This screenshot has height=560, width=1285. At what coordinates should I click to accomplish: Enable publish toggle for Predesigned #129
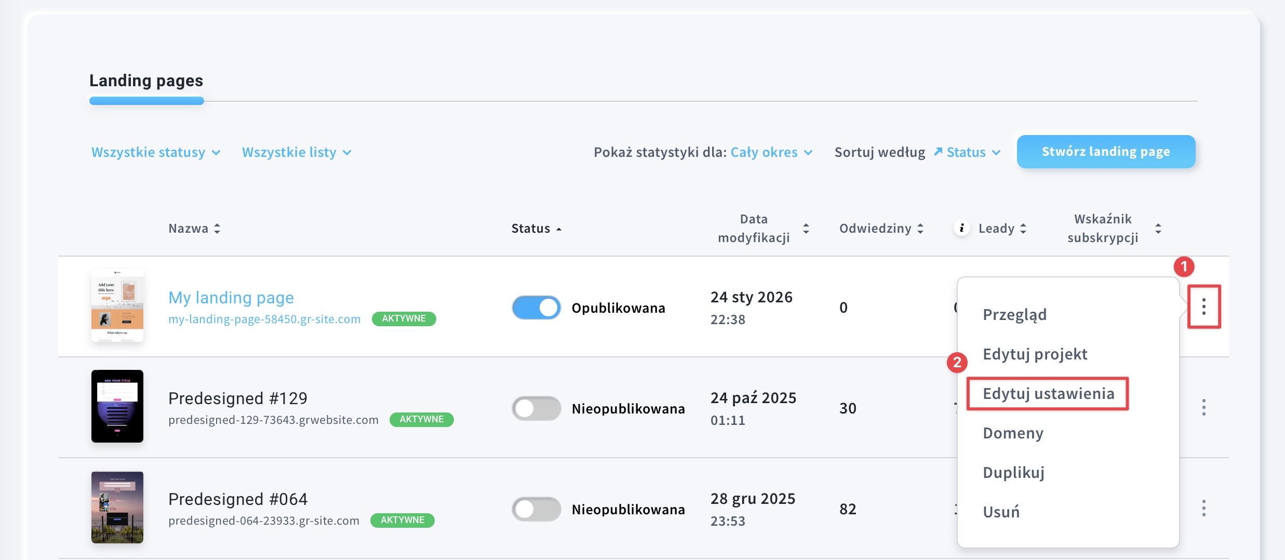[x=536, y=408]
